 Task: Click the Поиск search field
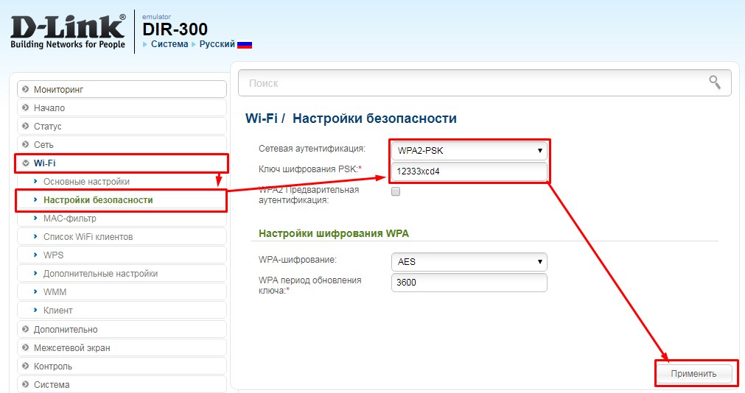coord(485,82)
